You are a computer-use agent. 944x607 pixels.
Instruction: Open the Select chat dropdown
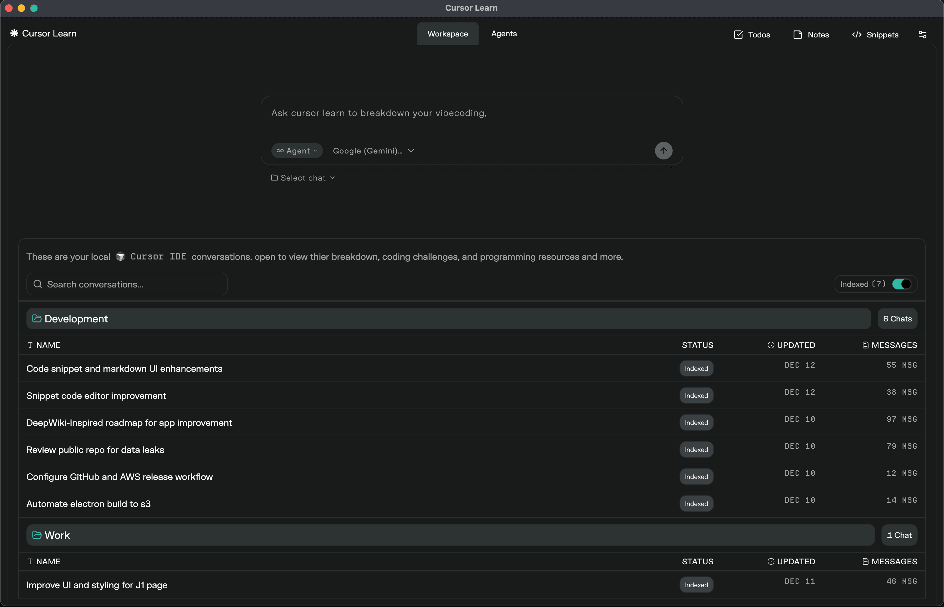tap(303, 178)
